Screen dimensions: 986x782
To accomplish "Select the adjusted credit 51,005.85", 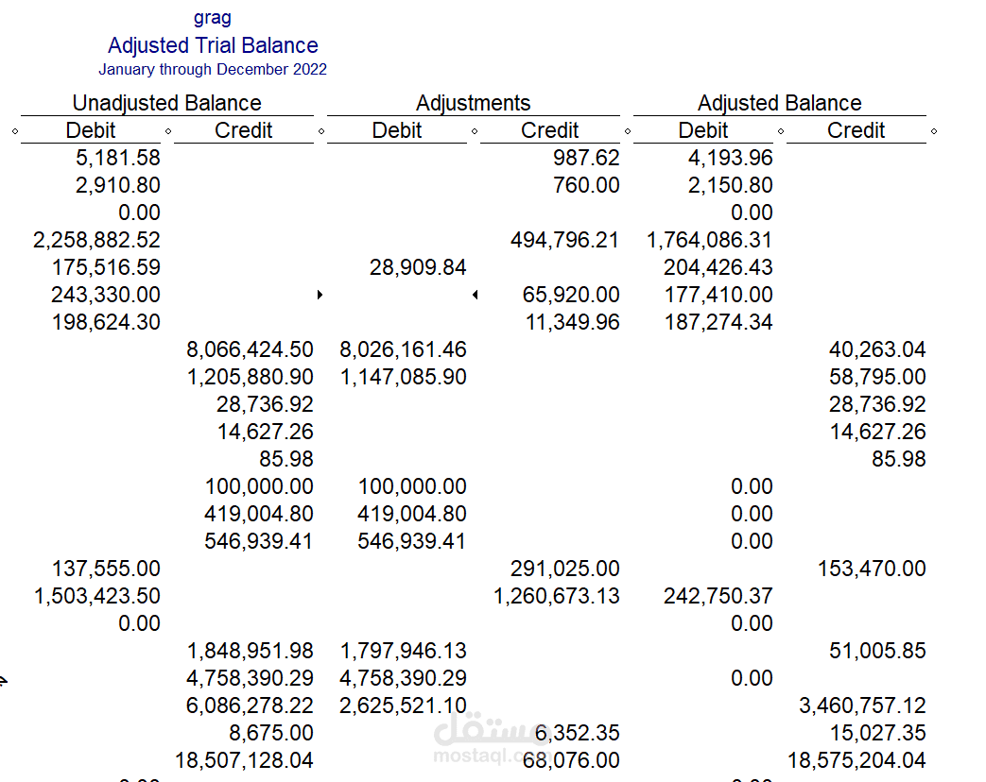I will point(877,652).
